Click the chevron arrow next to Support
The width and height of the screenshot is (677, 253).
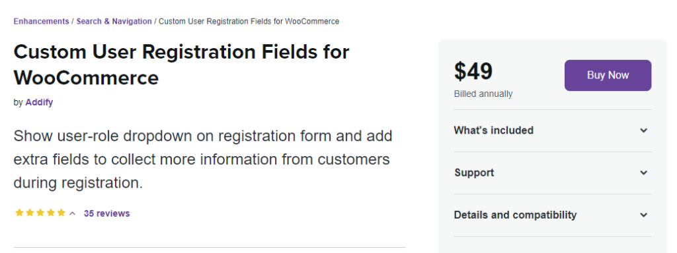(644, 173)
